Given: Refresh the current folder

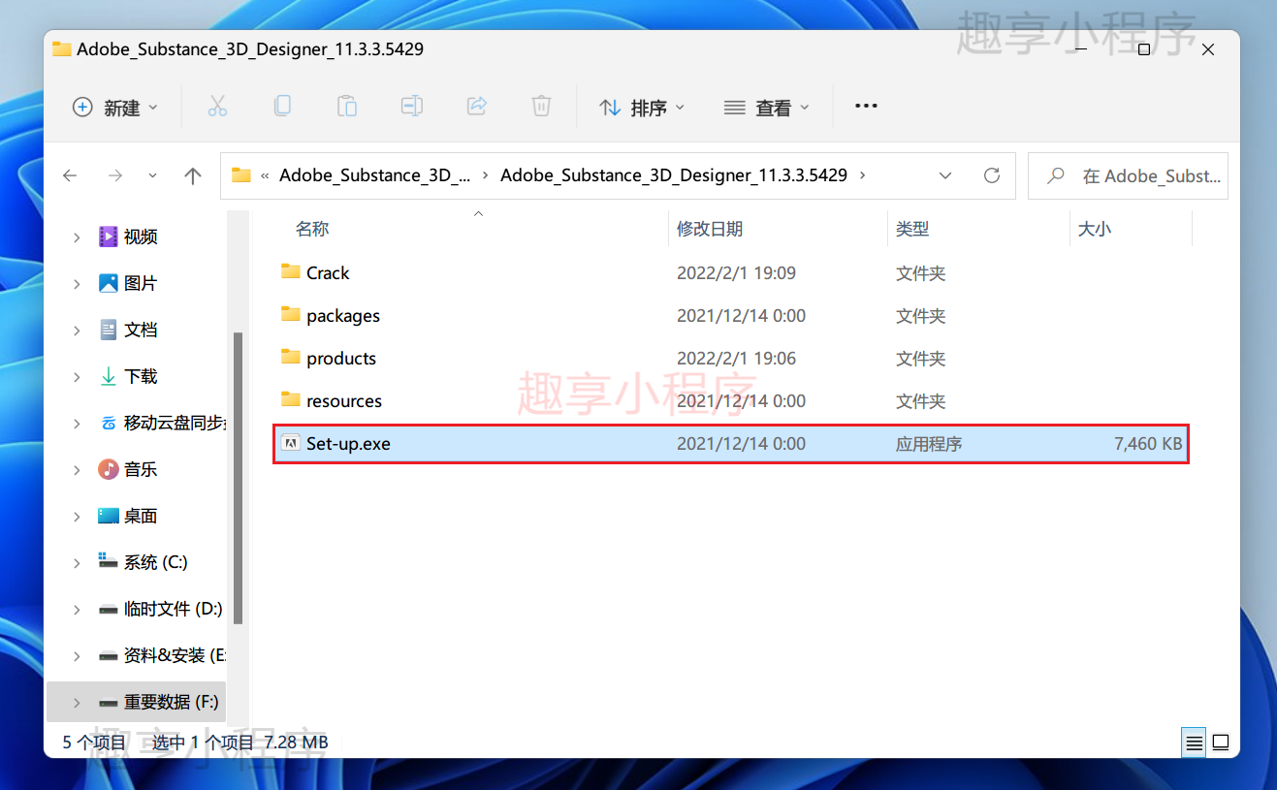Looking at the screenshot, I should 991,175.
